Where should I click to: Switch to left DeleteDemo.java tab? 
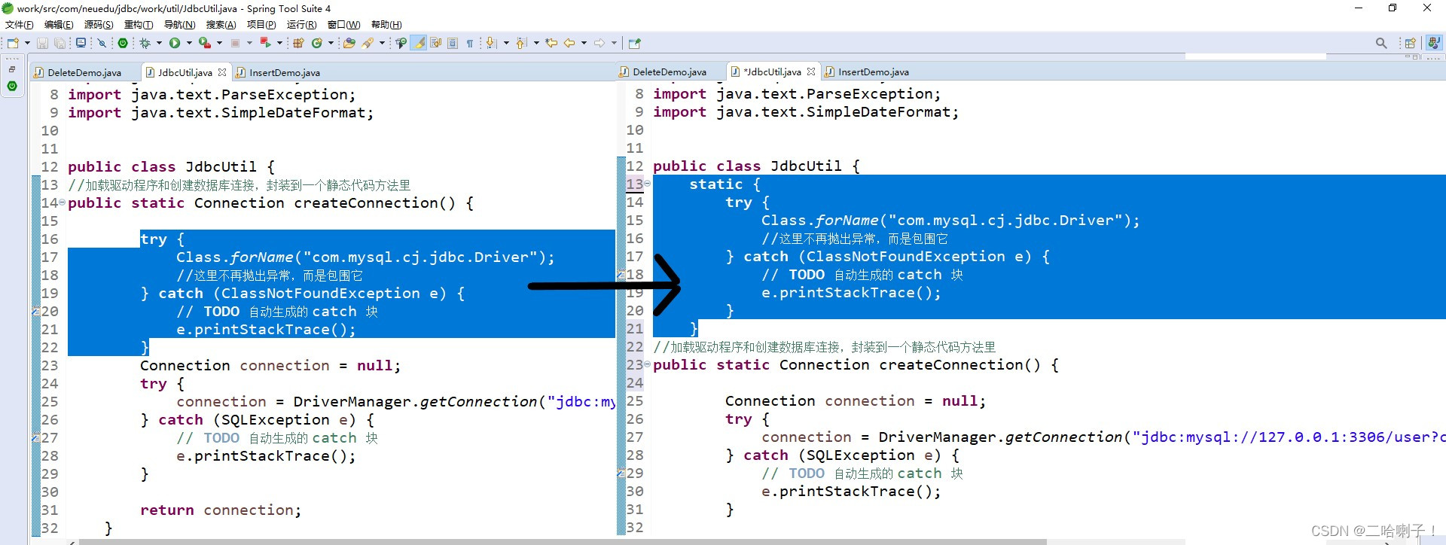point(84,73)
